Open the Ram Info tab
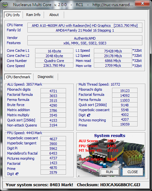This screenshot has height=191, width=152. (x=33, y=15)
